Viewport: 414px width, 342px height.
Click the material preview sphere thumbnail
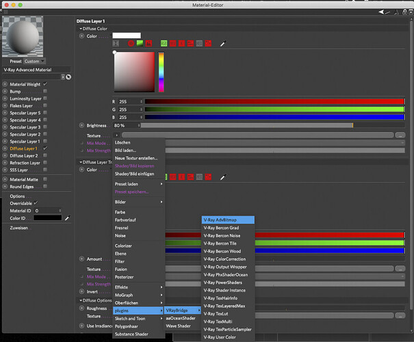point(23,36)
